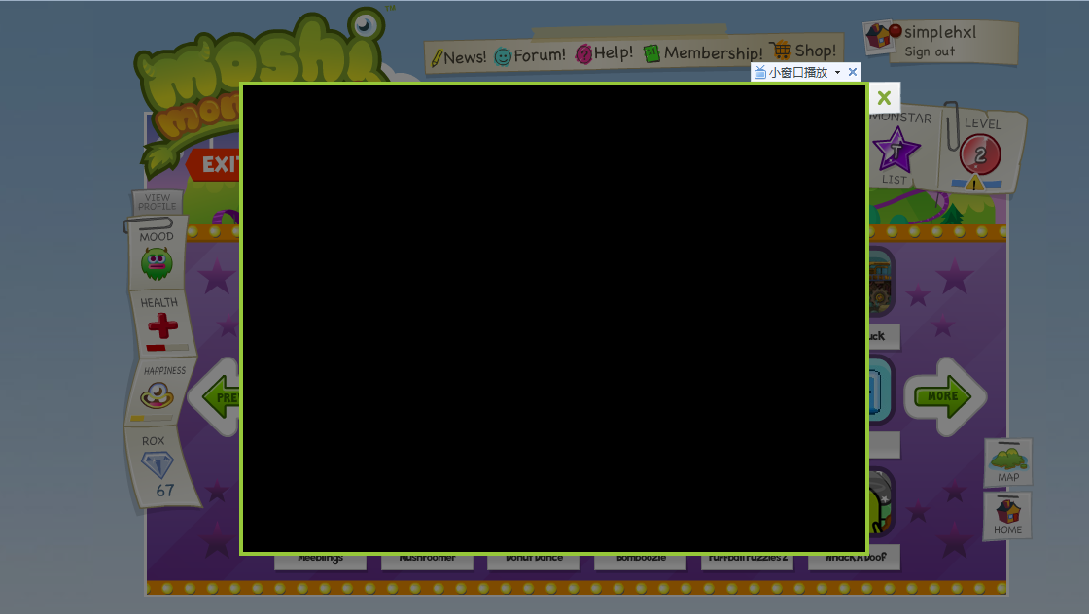Open the MAP island icon
Screen dimensions: 1089x614
[1008, 462]
